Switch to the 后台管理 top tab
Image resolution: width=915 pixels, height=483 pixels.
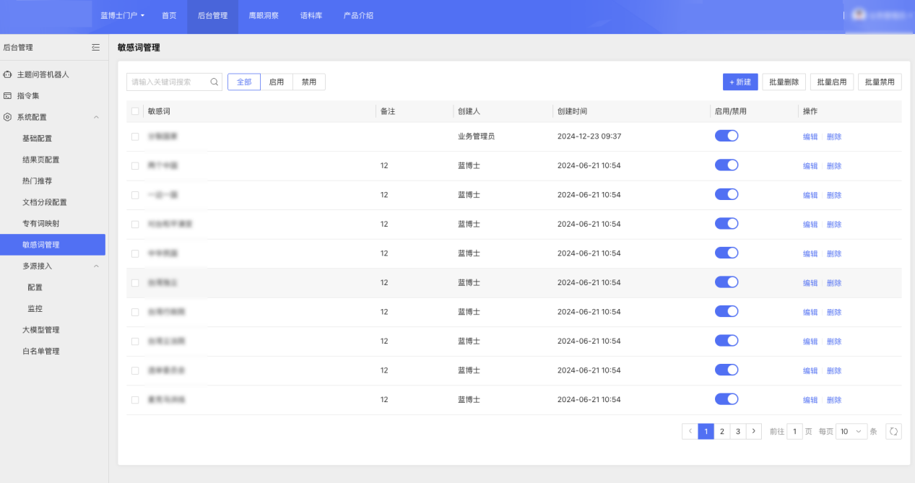212,15
